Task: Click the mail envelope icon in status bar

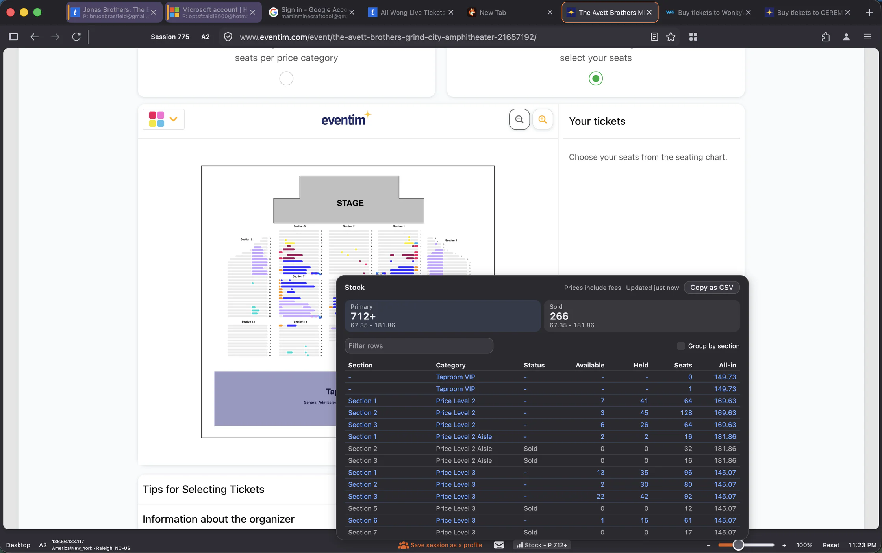Action: pos(499,545)
